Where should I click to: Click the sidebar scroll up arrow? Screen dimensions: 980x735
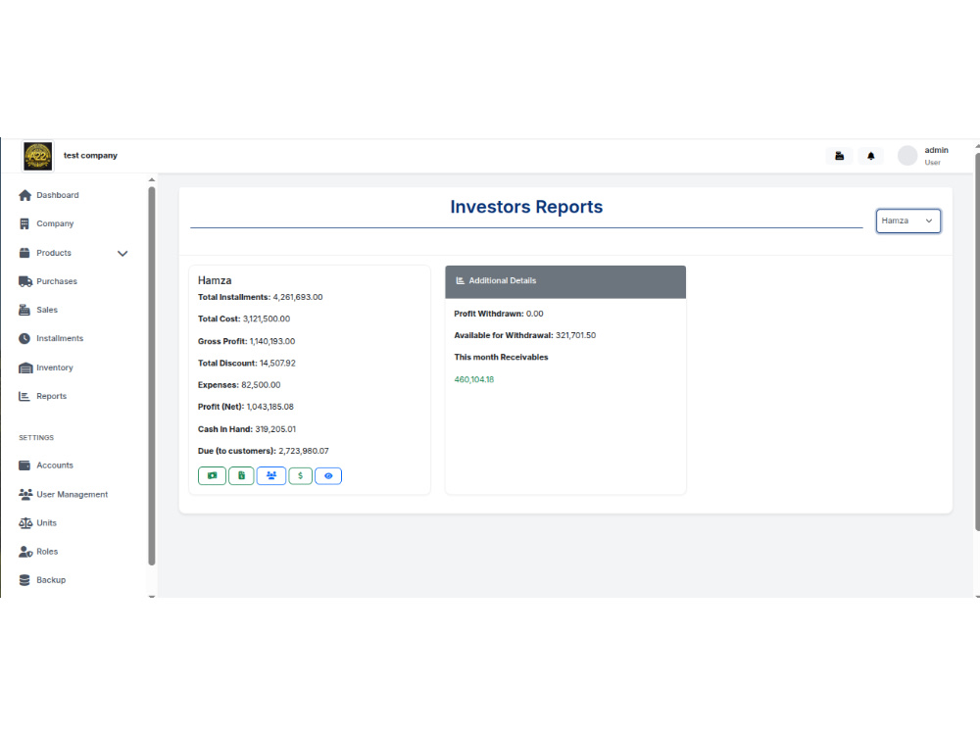click(151, 180)
